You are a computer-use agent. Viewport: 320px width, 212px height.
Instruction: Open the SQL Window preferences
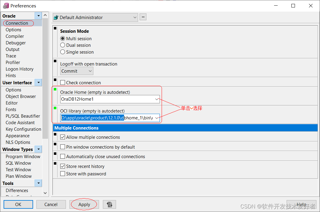18,163
